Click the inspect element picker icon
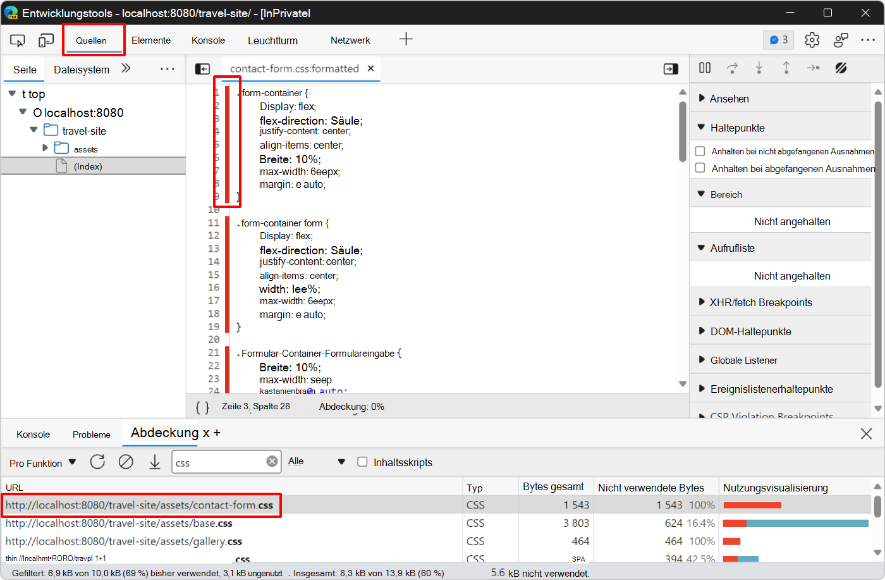The image size is (885, 580). click(17, 40)
